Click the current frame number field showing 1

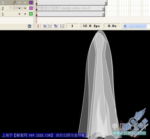pyautogui.click(x=72, y=26)
